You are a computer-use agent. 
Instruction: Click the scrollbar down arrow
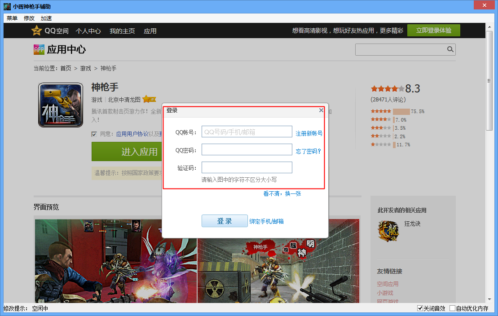click(x=489, y=299)
